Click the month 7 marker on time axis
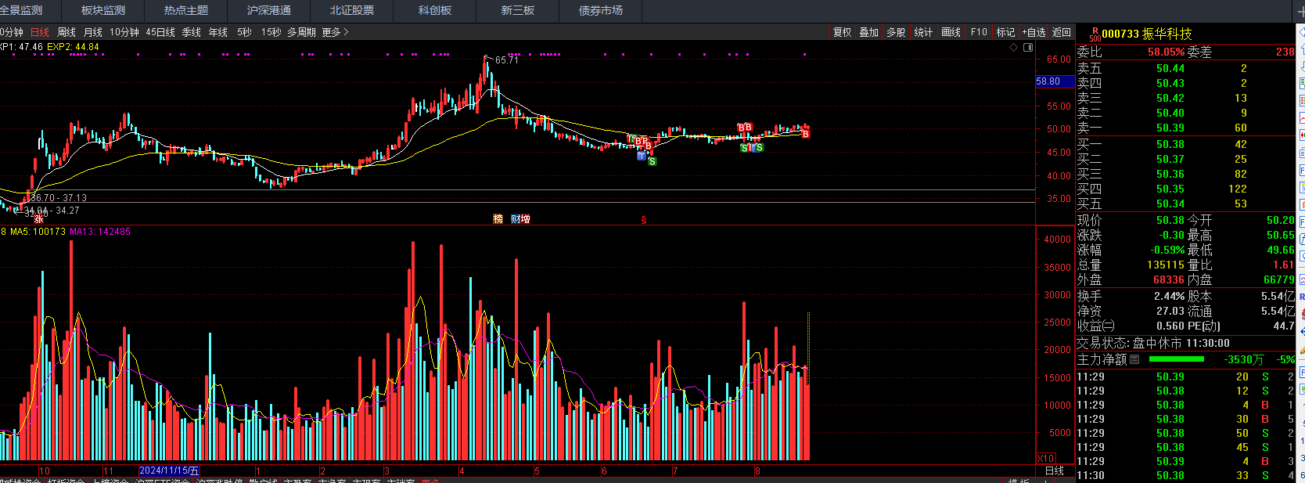Screen dimensions: 1305x483 click(x=675, y=471)
